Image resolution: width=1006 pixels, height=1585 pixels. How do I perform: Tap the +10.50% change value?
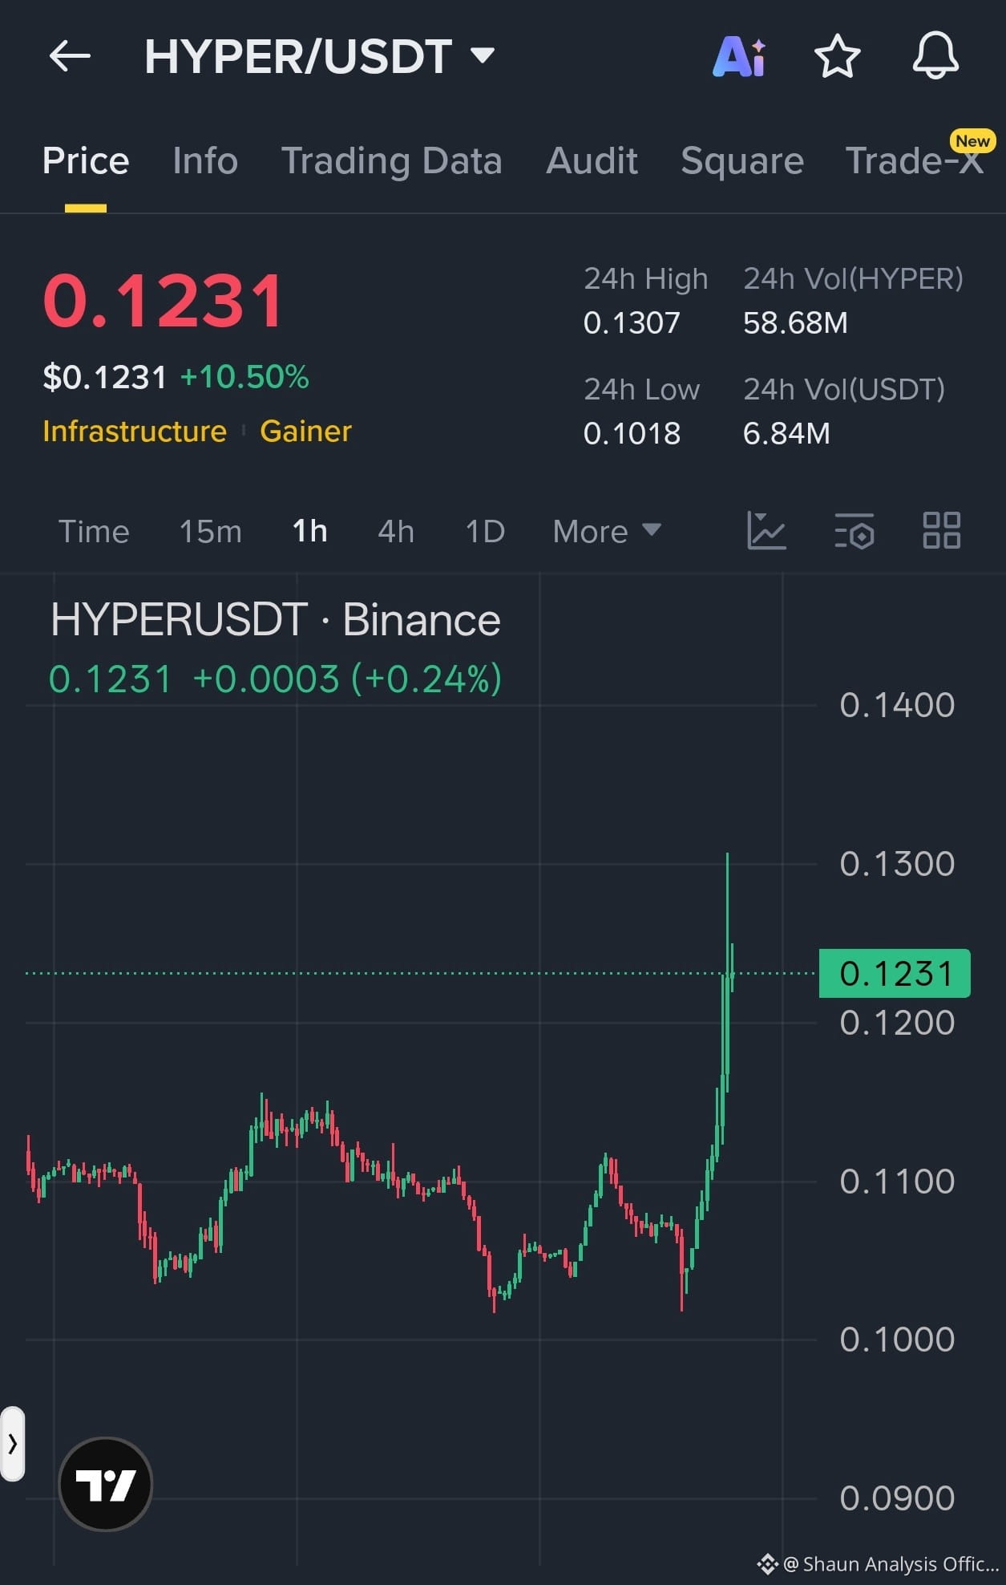pos(244,377)
